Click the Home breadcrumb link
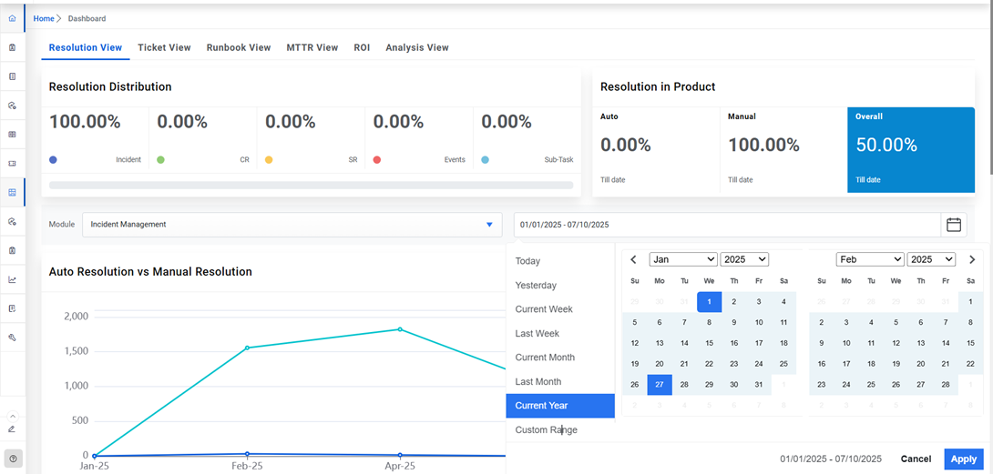 (x=44, y=18)
